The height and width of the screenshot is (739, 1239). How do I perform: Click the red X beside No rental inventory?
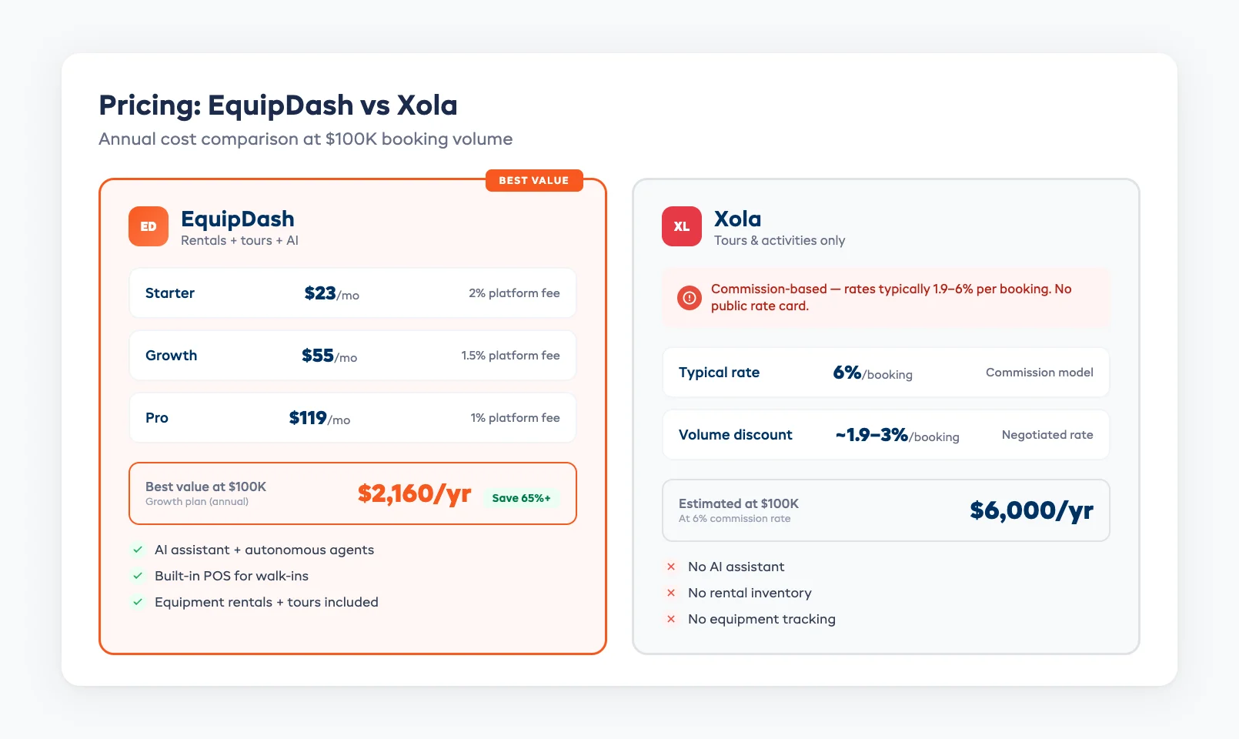tap(670, 593)
